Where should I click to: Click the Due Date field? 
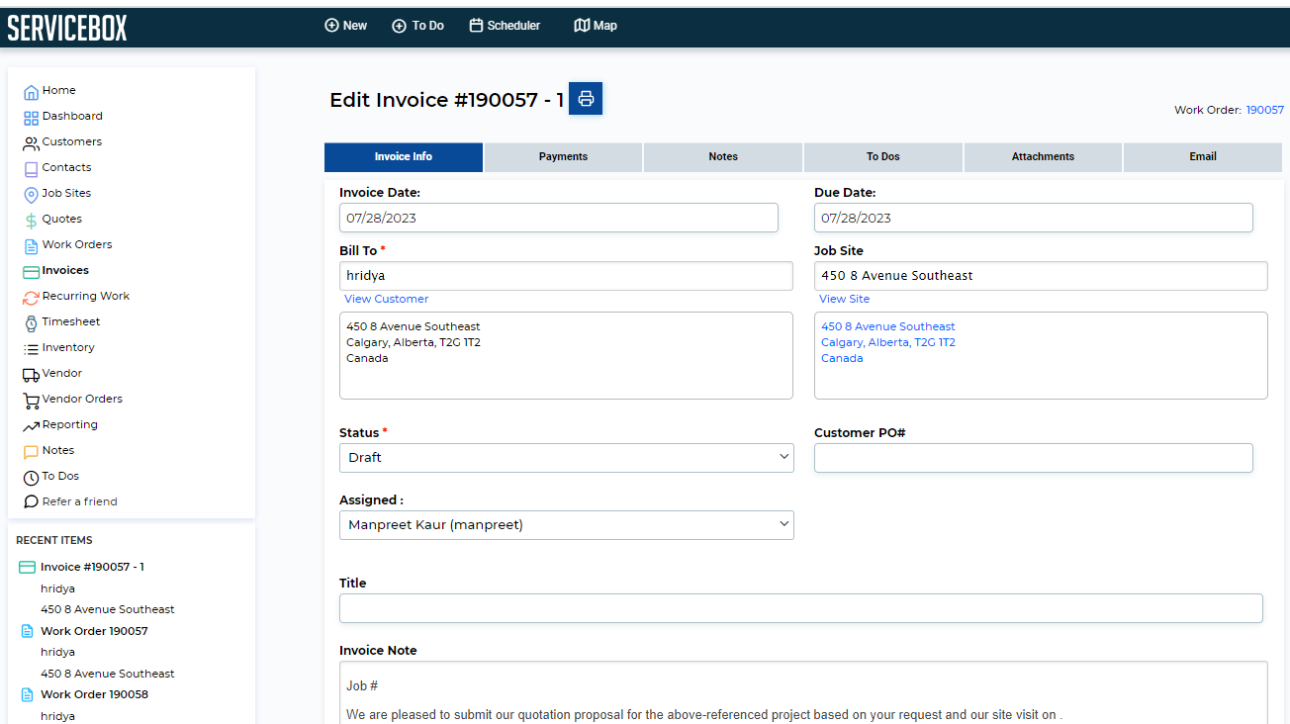coord(1034,219)
